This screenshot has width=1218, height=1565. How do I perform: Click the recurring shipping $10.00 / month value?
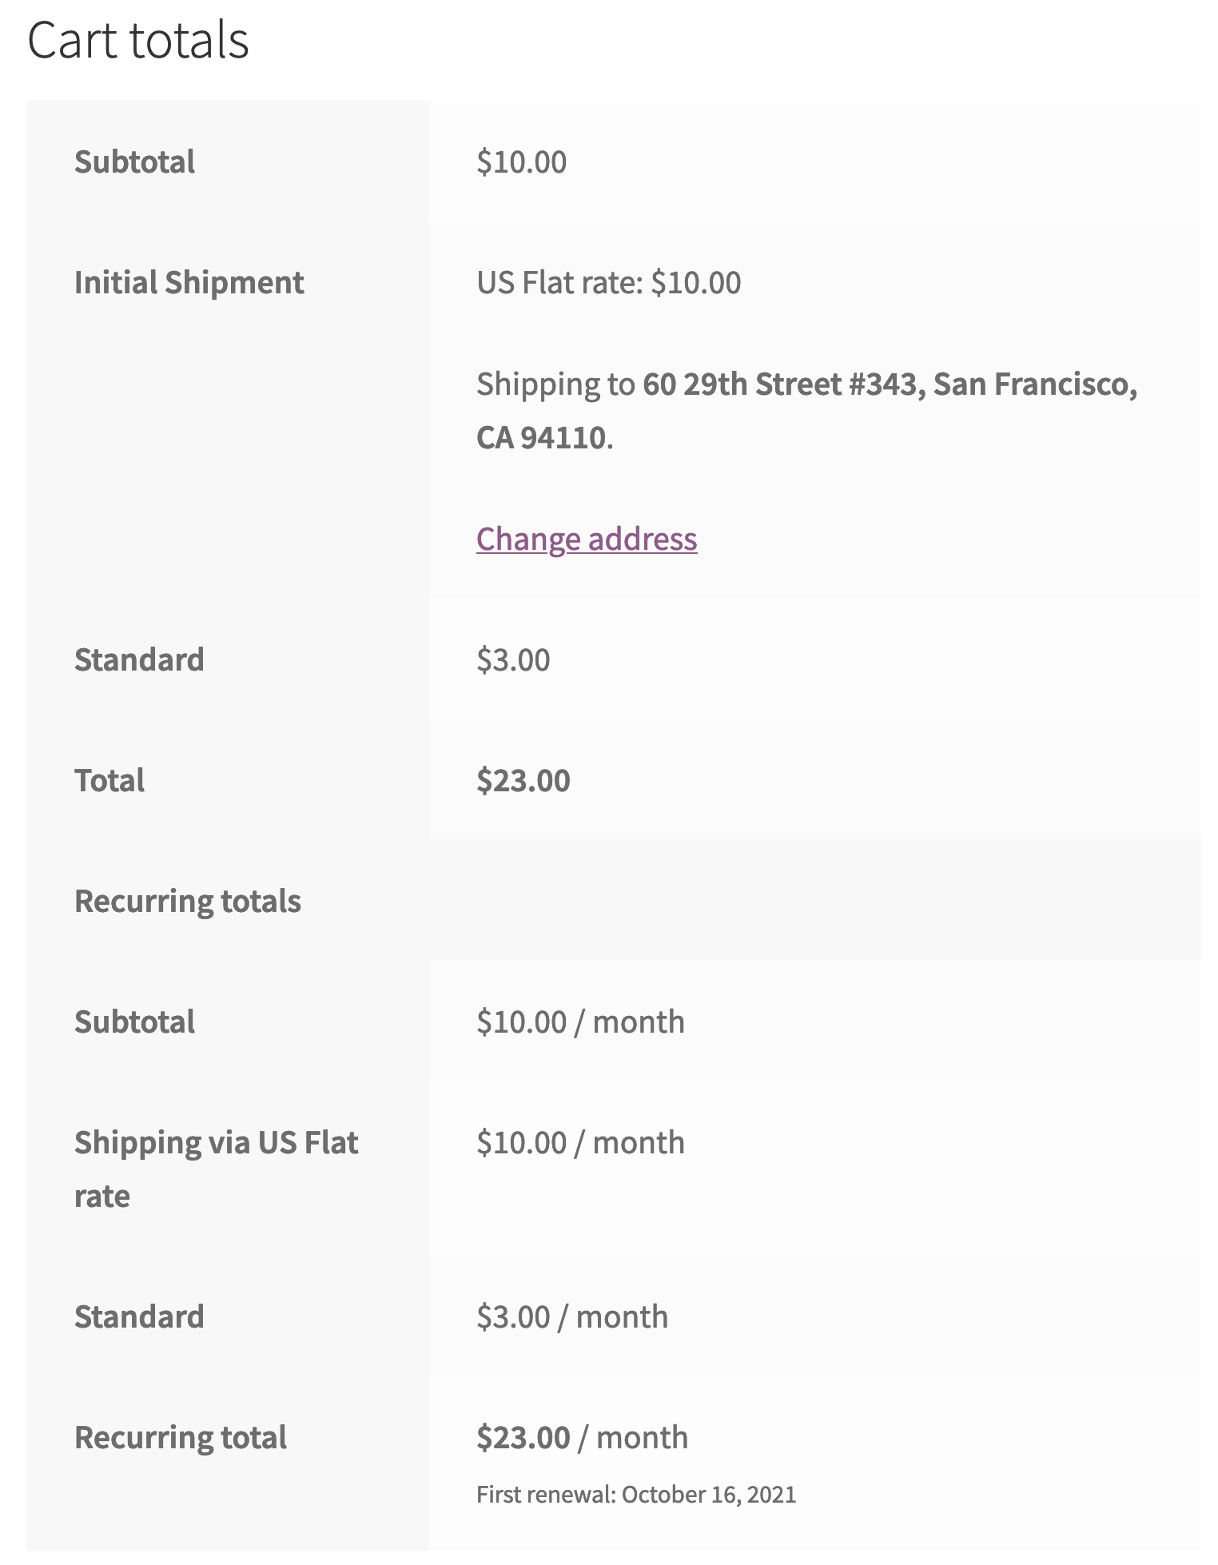coord(580,1142)
